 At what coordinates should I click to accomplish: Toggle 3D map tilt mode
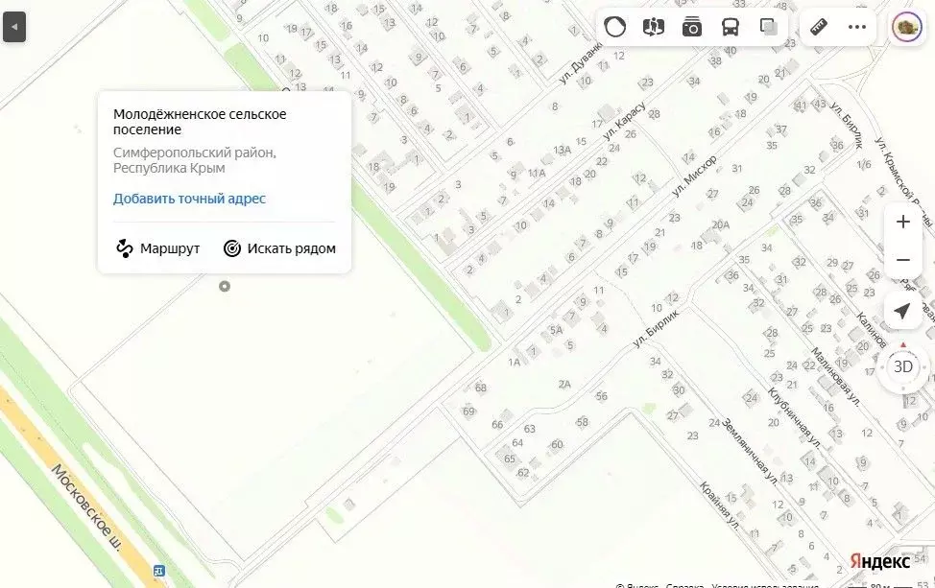(x=902, y=366)
